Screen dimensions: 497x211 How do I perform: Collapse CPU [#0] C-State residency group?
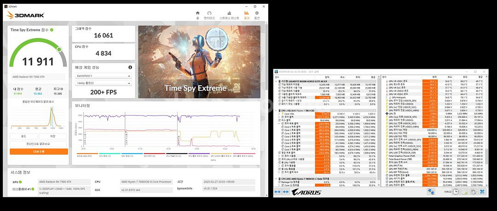pos(276,179)
